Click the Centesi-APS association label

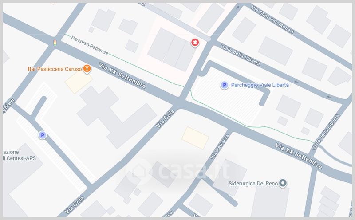click(20, 155)
